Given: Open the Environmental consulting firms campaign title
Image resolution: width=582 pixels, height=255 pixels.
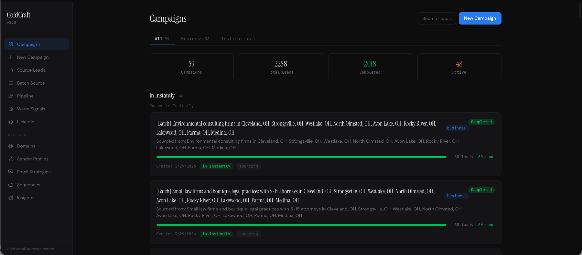Looking at the screenshot, I should [296, 128].
